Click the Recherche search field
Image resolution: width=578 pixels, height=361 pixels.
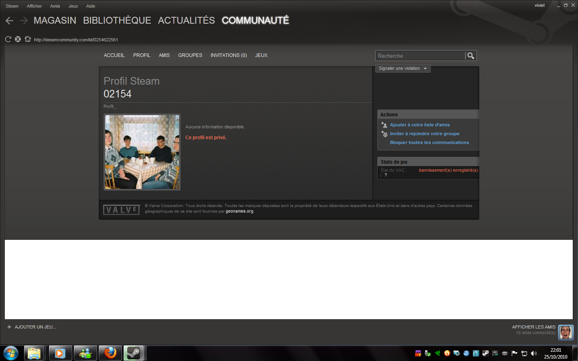(x=420, y=56)
